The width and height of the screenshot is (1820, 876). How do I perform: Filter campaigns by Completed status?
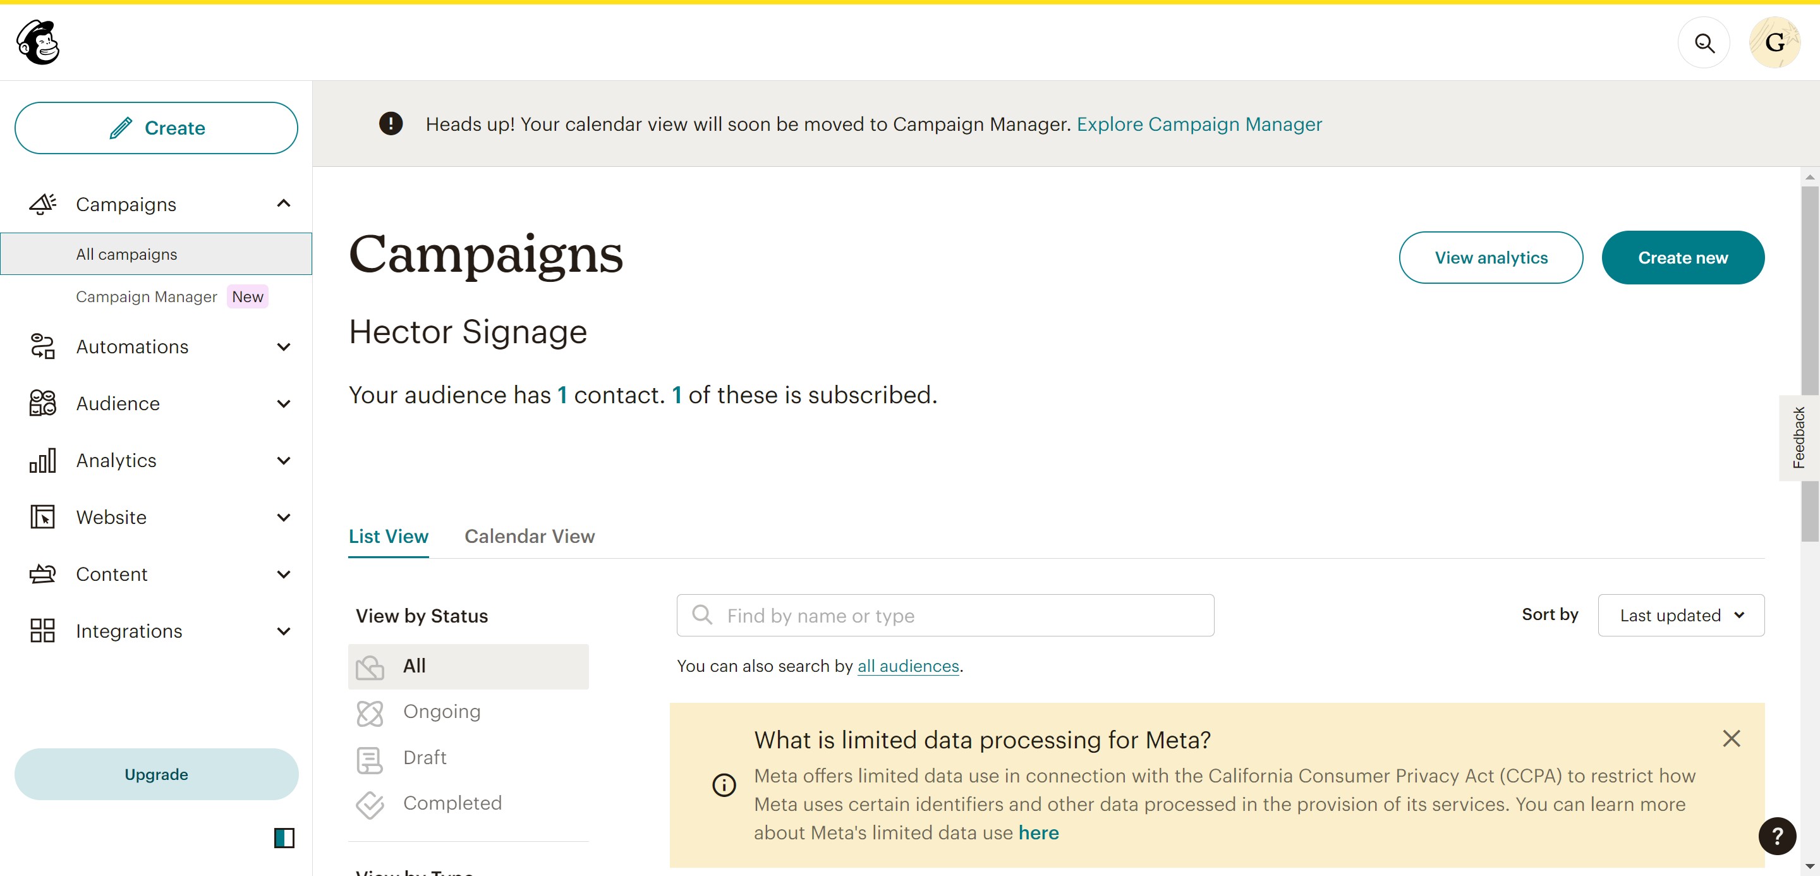pyautogui.click(x=452, y=803)
